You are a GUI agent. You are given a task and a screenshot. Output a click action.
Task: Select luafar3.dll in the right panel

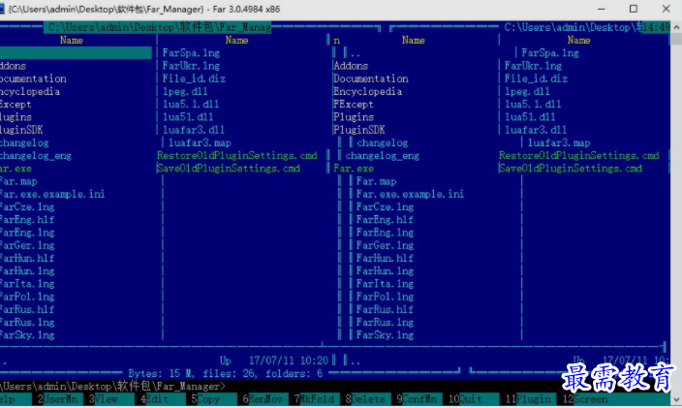[x=536, y=130]
